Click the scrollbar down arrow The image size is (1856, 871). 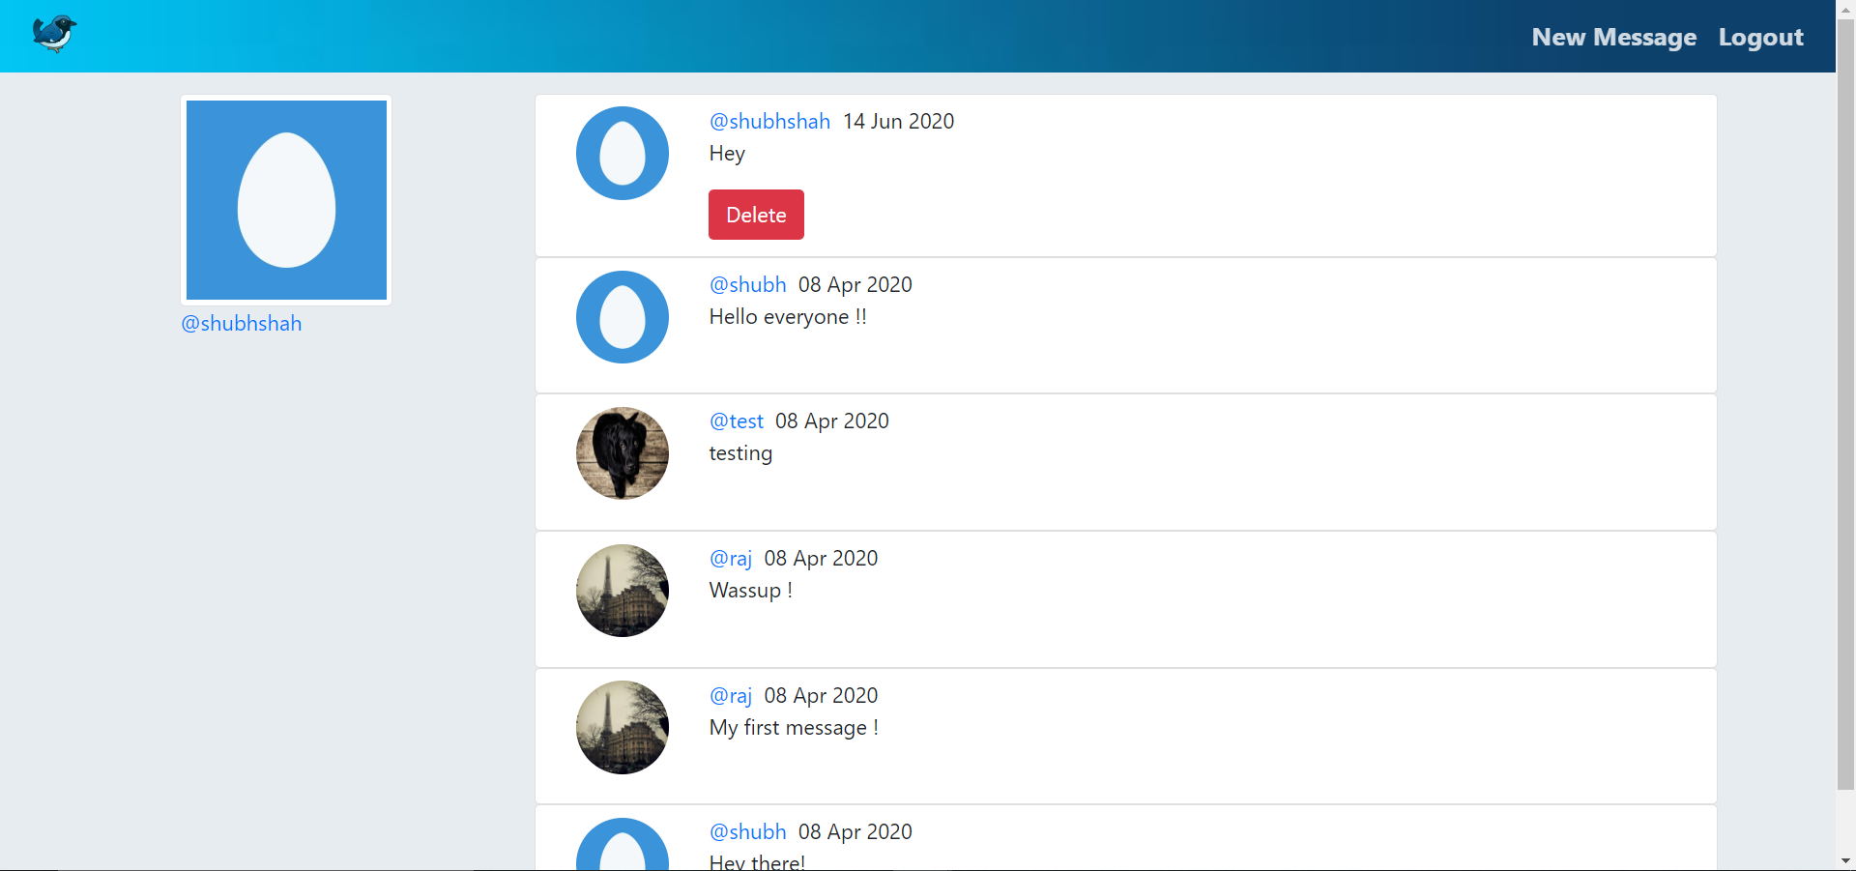tap(1845, 860)
